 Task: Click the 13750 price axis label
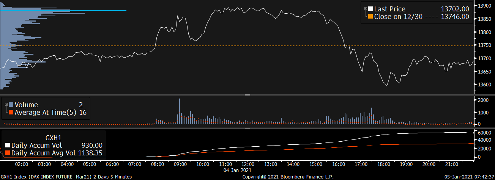[x=486, y=45]
